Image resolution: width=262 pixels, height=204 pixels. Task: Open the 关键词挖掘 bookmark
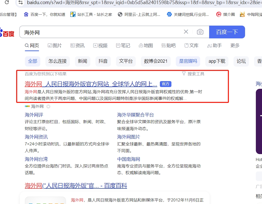(188, 15)
